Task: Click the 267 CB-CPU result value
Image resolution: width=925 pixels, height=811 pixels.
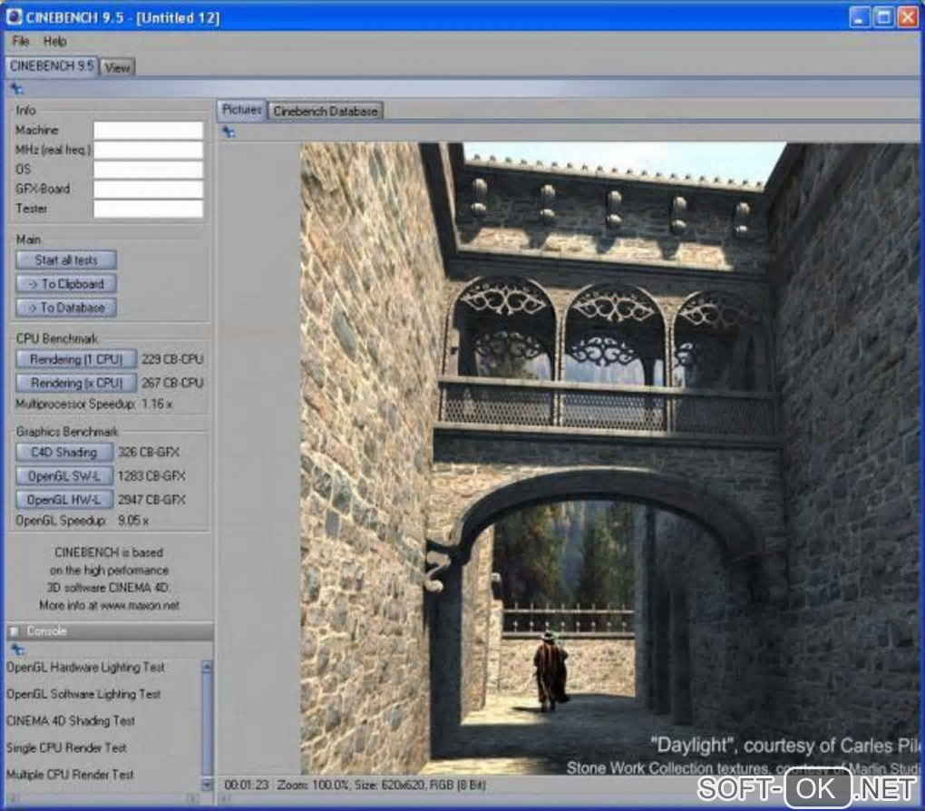Action: click(172, 383)
